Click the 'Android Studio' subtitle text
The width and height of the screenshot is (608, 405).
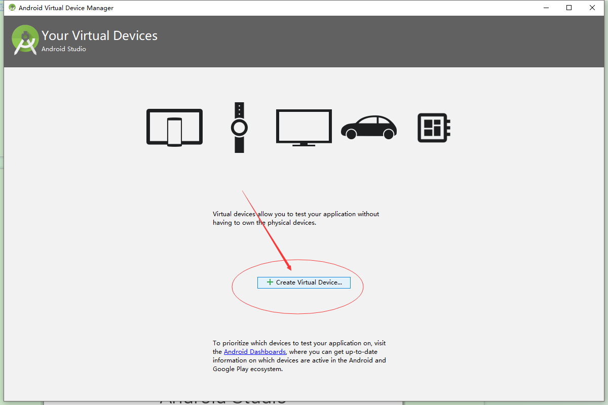64,49
